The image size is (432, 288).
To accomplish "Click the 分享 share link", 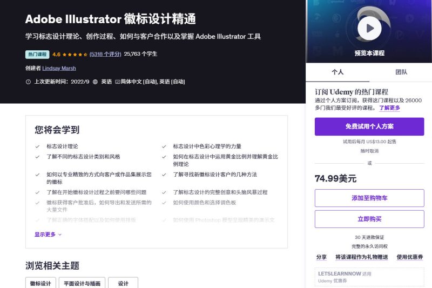I will (321, 257).
